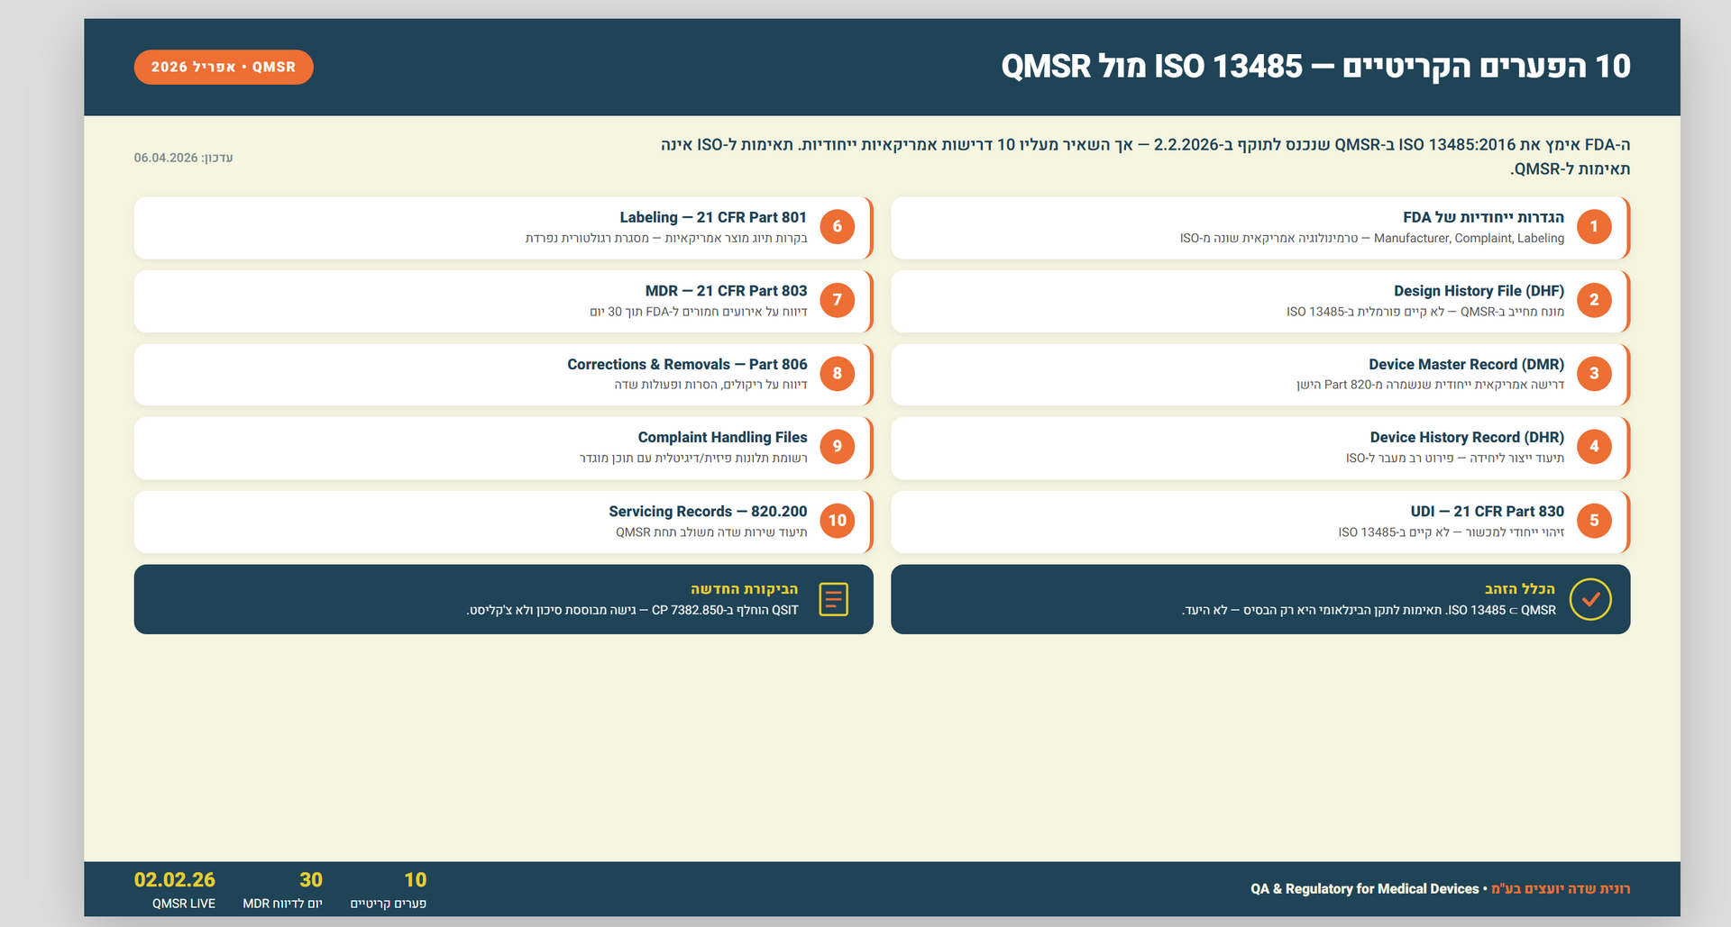The image size is (1731, 927).
Task: Select the circle icon numbered 2 beside Design History File
Action: tap(1594, 300)
